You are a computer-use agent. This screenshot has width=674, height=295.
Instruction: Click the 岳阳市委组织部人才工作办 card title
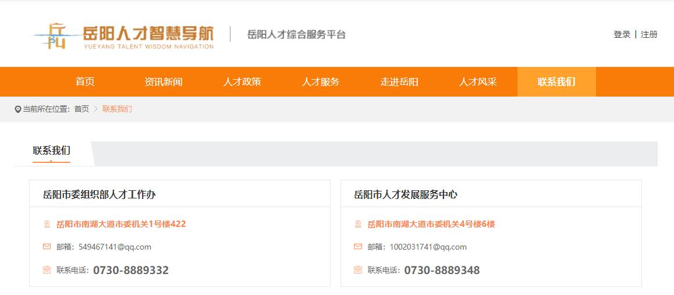100,194
